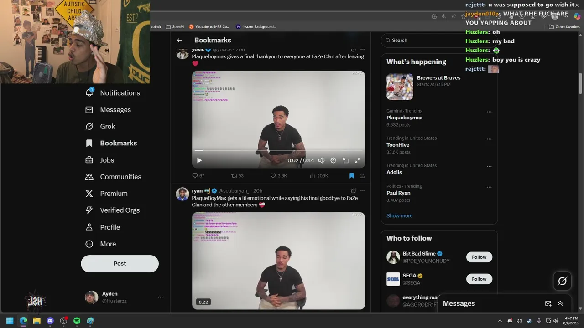
Task: Play the first Plaqueboymax video
Action: coord(199,160)
